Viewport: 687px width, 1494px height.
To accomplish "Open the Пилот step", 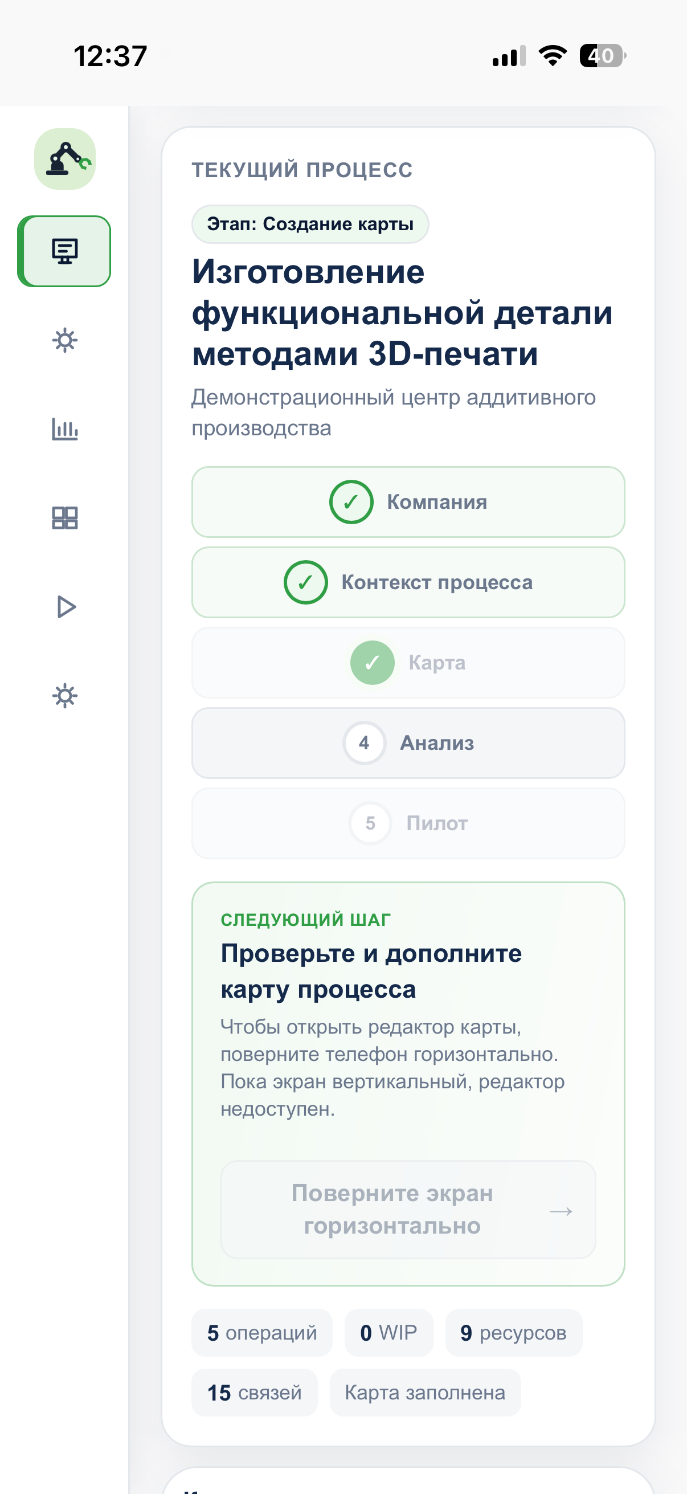I will tap(408, 823).
